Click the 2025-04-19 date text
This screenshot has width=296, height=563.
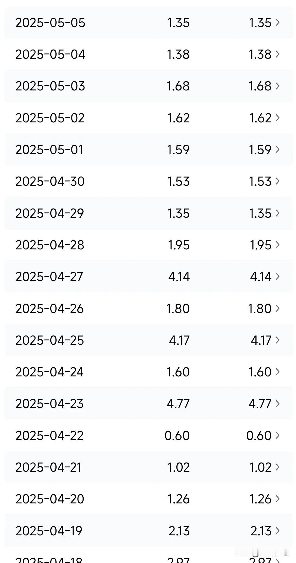pyautogui.click(x=49, y=531)
